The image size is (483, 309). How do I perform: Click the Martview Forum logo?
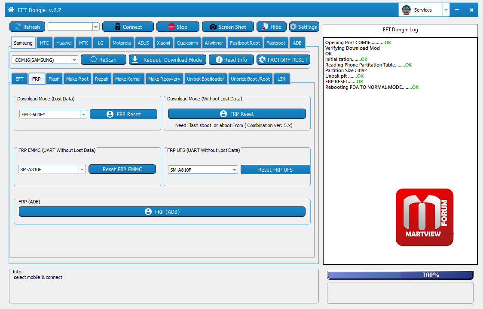pyautogui.click(x=424, y=217)
